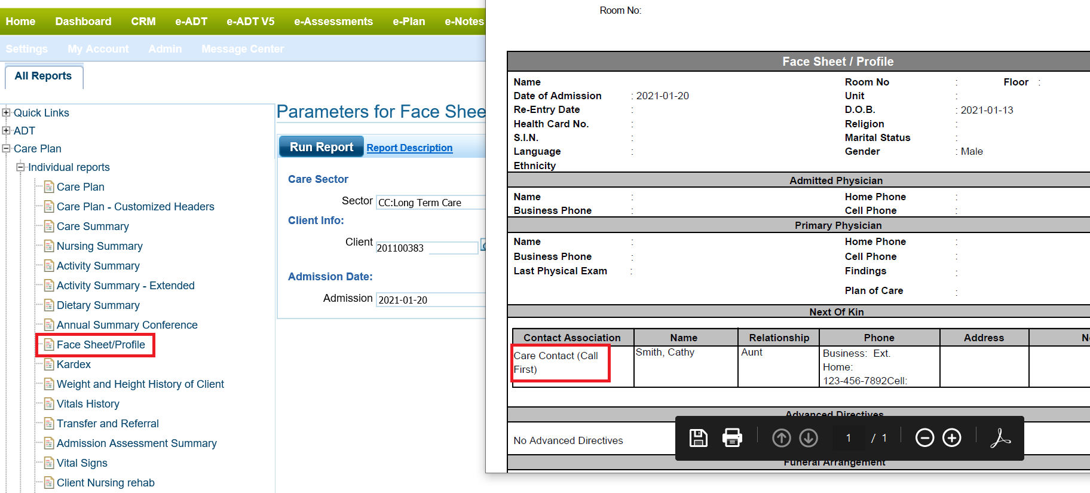
Task: Click the 'No Advanced Directives' text
Action: (x=568, y=440)
